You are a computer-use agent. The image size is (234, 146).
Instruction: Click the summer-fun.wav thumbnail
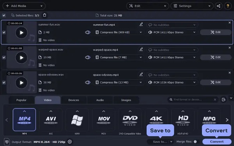pos(21,32)
